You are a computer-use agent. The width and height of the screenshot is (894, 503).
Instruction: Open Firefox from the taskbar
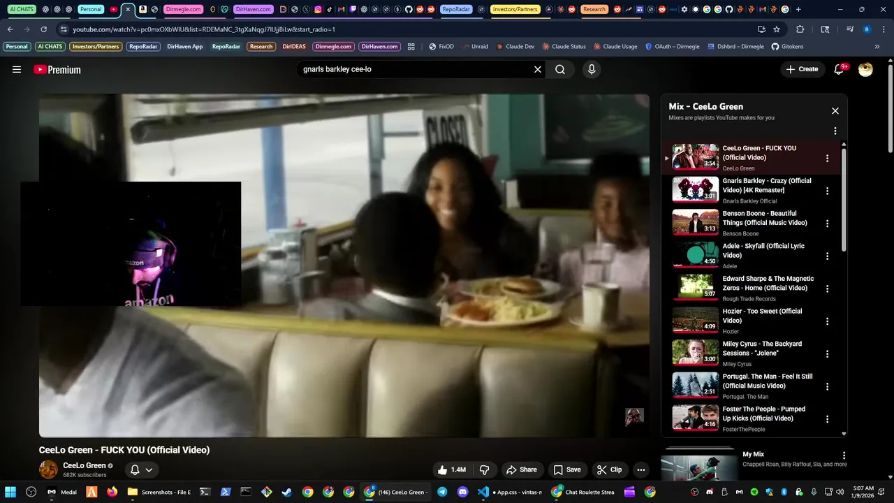(x=112, y=492)
